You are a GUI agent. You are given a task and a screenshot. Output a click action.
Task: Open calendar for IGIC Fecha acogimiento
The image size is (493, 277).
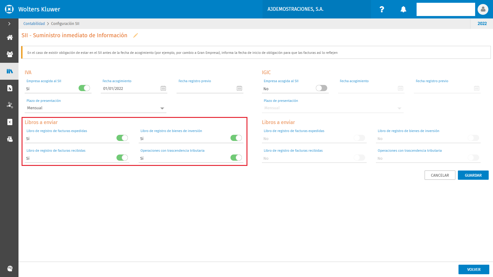(401, 88)
